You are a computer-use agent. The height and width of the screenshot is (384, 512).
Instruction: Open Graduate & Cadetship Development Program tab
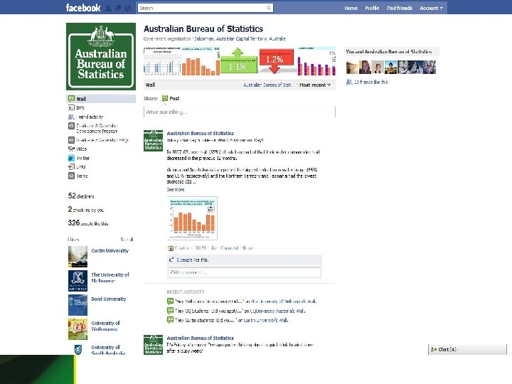click(97, 128)
